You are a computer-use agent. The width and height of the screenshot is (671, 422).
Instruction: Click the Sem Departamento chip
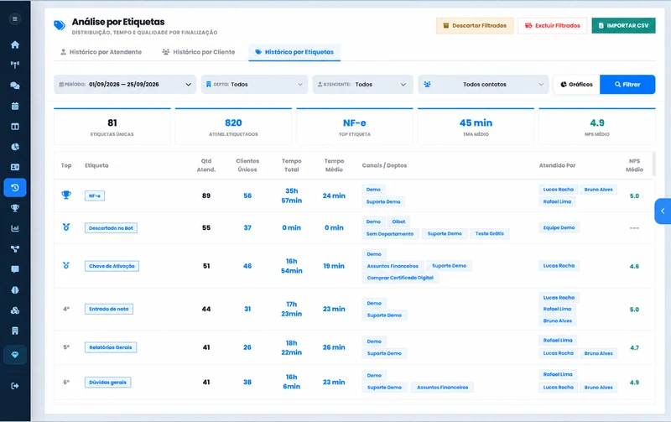click(x=390, y=234)
